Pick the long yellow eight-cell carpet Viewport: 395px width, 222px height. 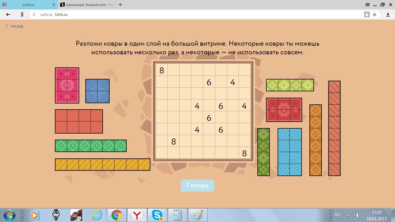pos(103,164)
